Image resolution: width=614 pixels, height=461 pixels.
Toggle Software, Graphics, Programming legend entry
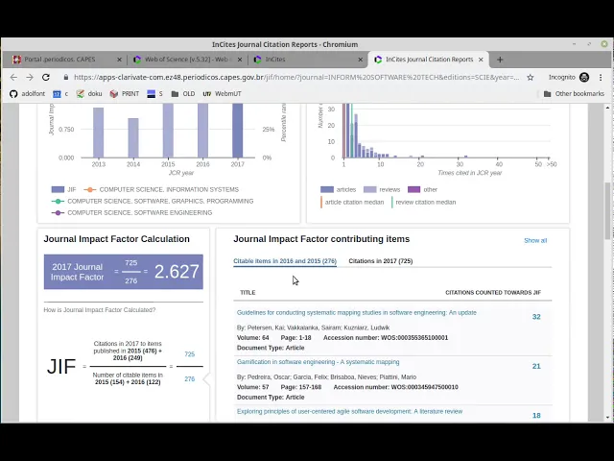click(153, 201)
